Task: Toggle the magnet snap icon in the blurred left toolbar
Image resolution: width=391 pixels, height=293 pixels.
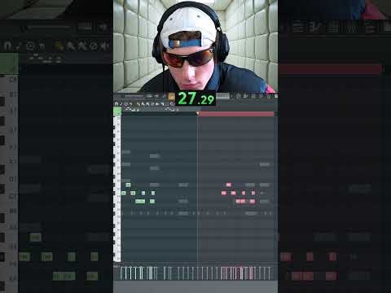Action: pos(7,46)
